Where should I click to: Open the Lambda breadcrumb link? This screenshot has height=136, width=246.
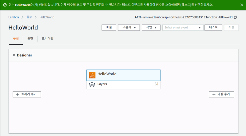click(x=14, y=17)
